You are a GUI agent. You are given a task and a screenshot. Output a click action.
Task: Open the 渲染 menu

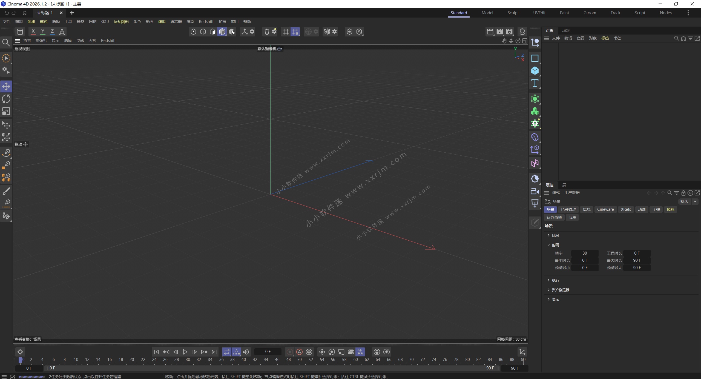(x=190, y=22)
